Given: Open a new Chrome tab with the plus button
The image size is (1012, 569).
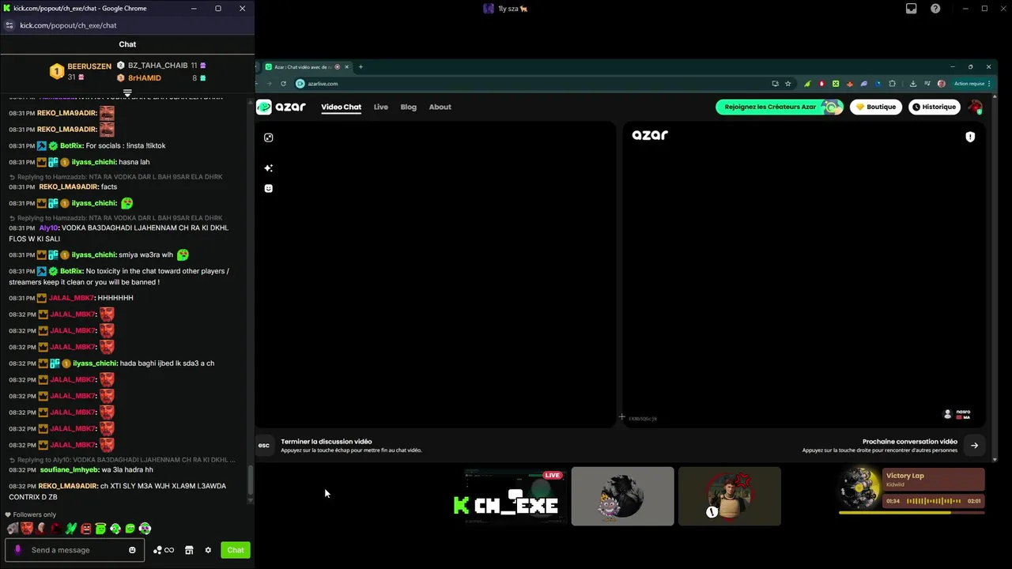Looking at the screenshot, I should pos(361,67).
